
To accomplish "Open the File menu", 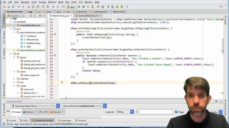I will [x=4, y=2].
